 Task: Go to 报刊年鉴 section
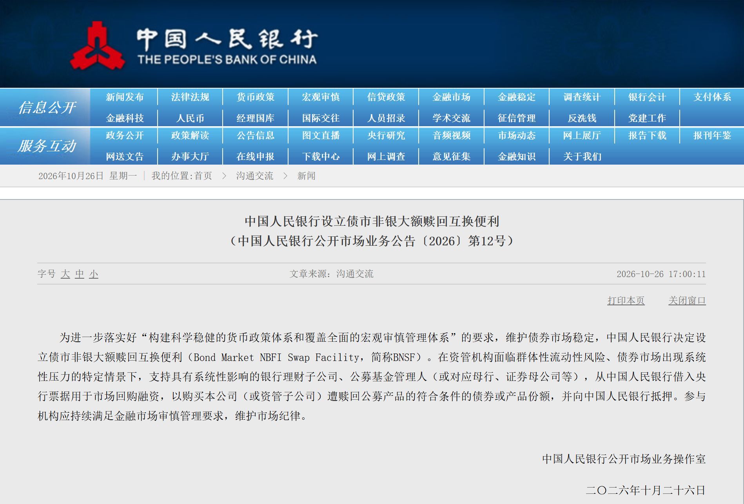pos(712,136)
